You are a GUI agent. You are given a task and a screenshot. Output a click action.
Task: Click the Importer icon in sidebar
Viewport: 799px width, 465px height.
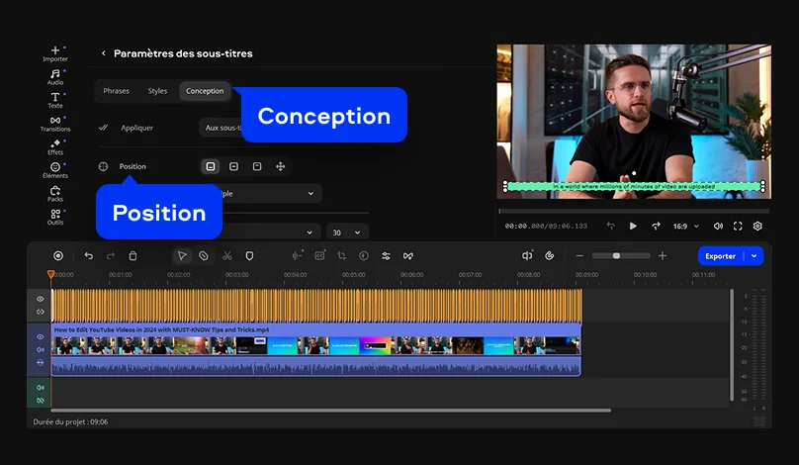click(x=55, y=52)
